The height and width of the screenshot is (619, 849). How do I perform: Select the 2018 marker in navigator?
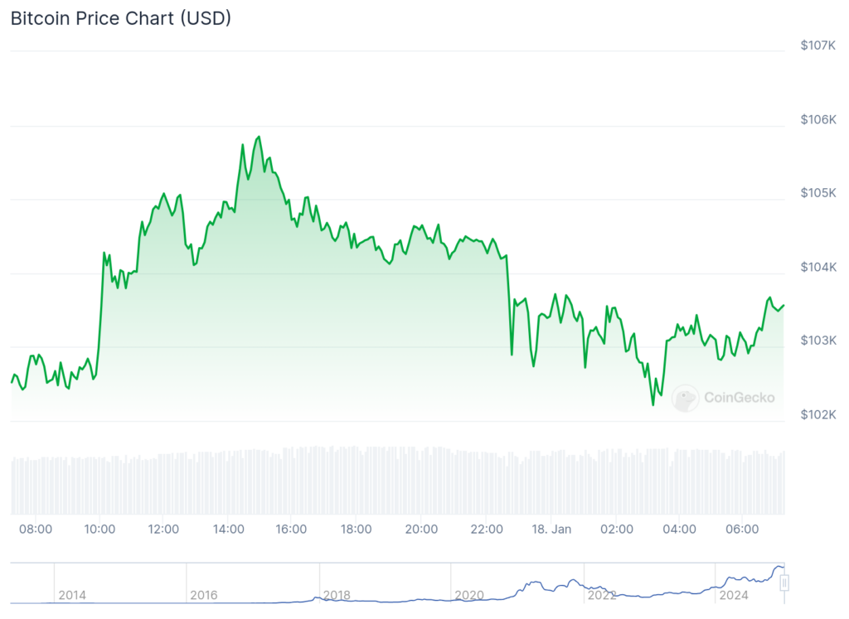pos(337,595)
